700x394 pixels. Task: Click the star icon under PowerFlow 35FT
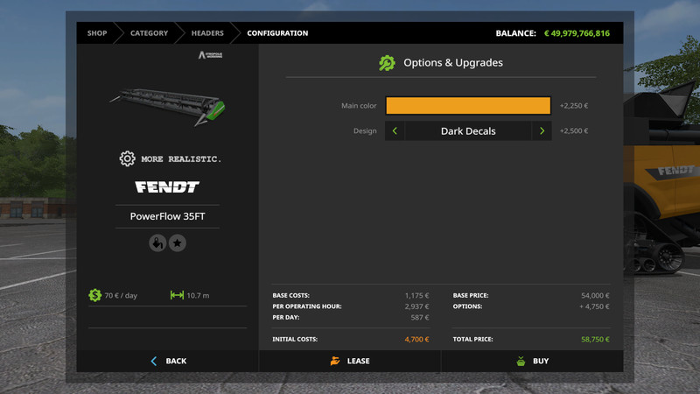click(178, 243)
